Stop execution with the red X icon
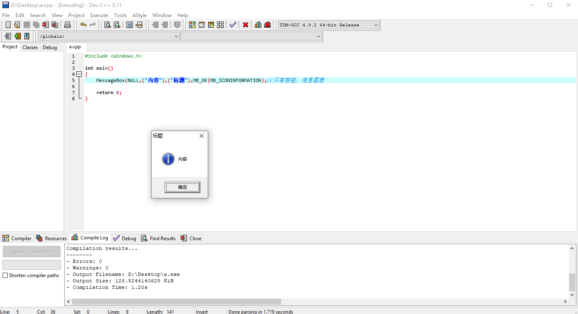 coord(246,25)
